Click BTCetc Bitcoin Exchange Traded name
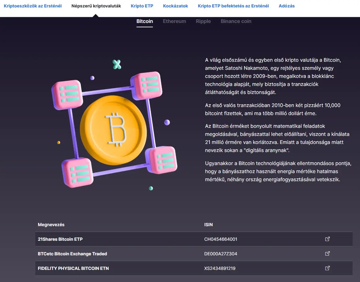360x282 pixels. (72, 254)
